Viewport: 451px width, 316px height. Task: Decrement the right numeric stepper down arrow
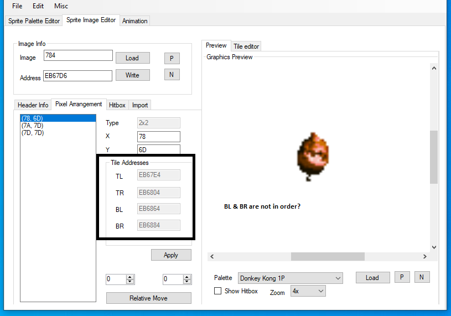tap(186, 282)
